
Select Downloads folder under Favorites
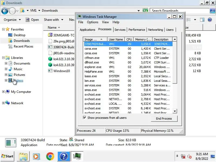(10, 41)
